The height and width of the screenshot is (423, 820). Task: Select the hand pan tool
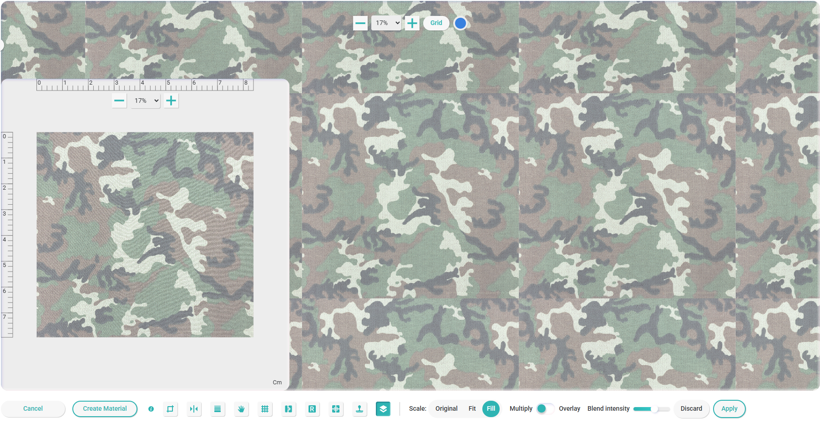point(241,409)
